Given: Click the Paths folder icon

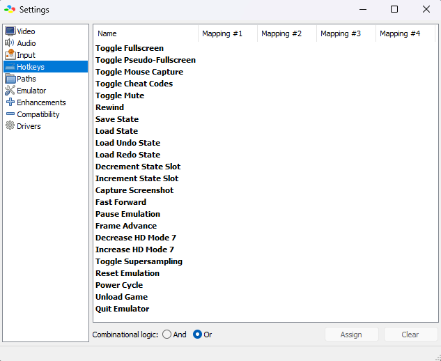Looking at the screenshot, I should pos(10,79).
